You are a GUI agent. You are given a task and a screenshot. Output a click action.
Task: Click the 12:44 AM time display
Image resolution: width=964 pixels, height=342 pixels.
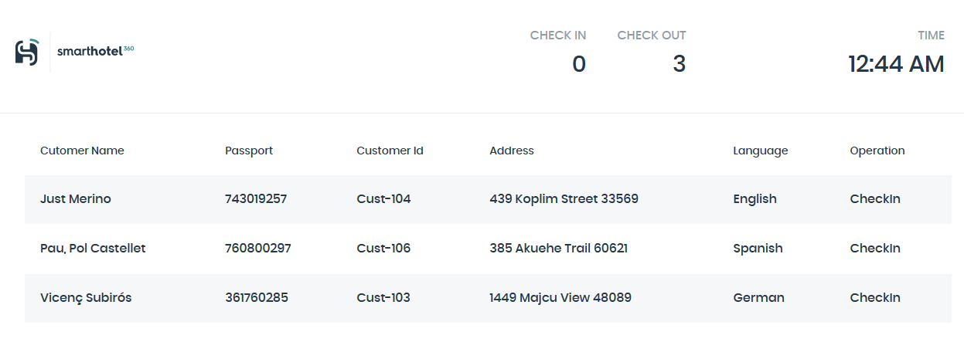[x=896, y=64]
